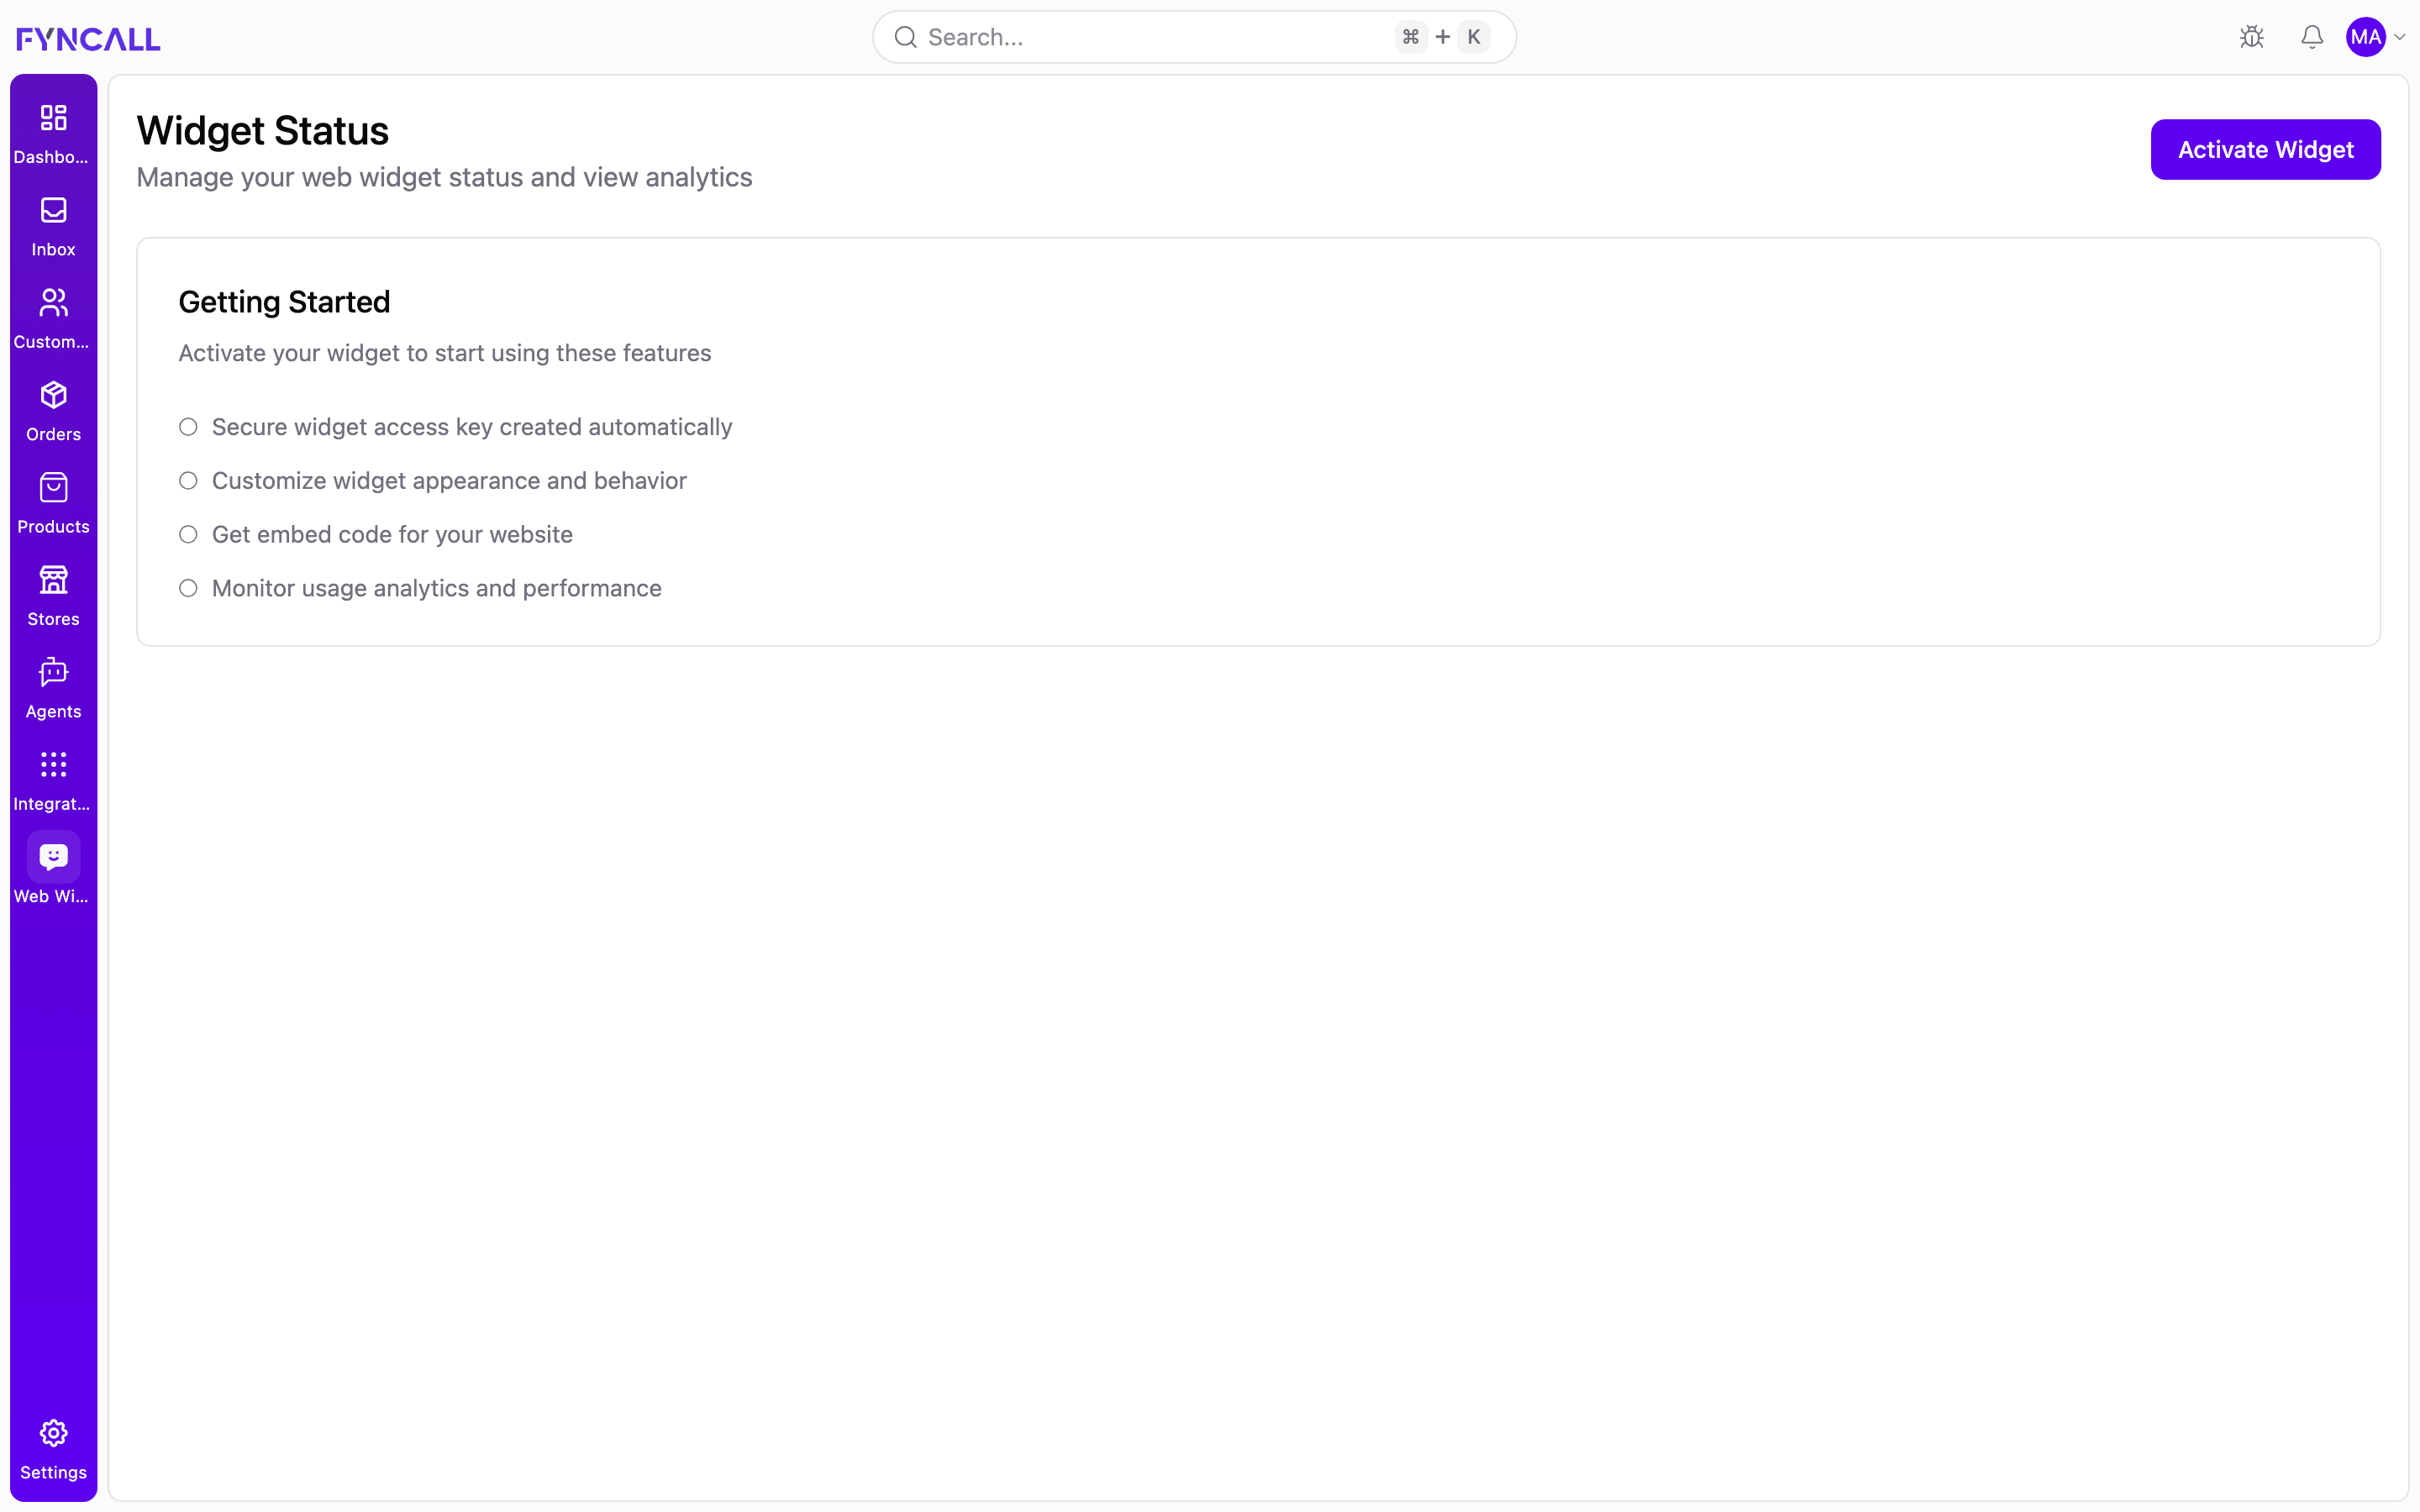Click the Activate Widget button
Viewport: 2420px width, 1512px height.
click(2265, 150)
